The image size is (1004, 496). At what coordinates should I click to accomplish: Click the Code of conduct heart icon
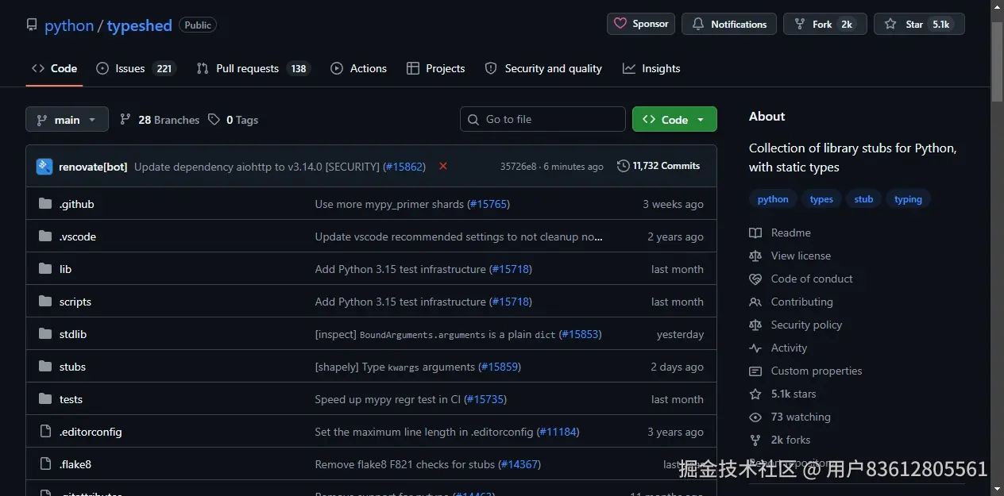[755, 279]
